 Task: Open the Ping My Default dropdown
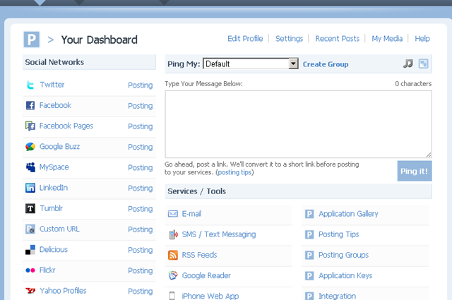[x=251, y=64]
